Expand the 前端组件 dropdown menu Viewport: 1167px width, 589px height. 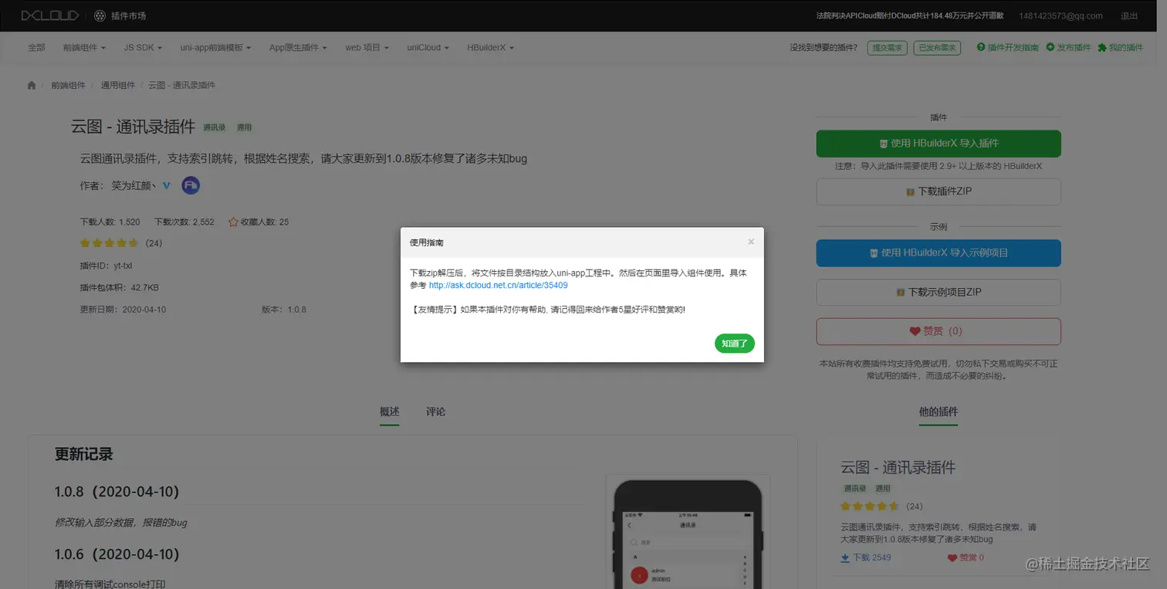pyautogui.click(x=84, y=47)
